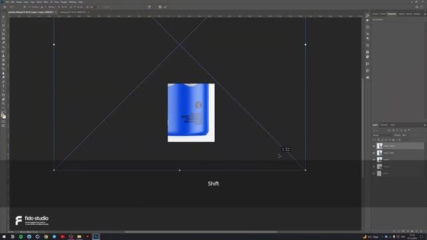Viewport: 427px width, 240px height.
Task: Select the Hand tool
Action: [3, 99]
